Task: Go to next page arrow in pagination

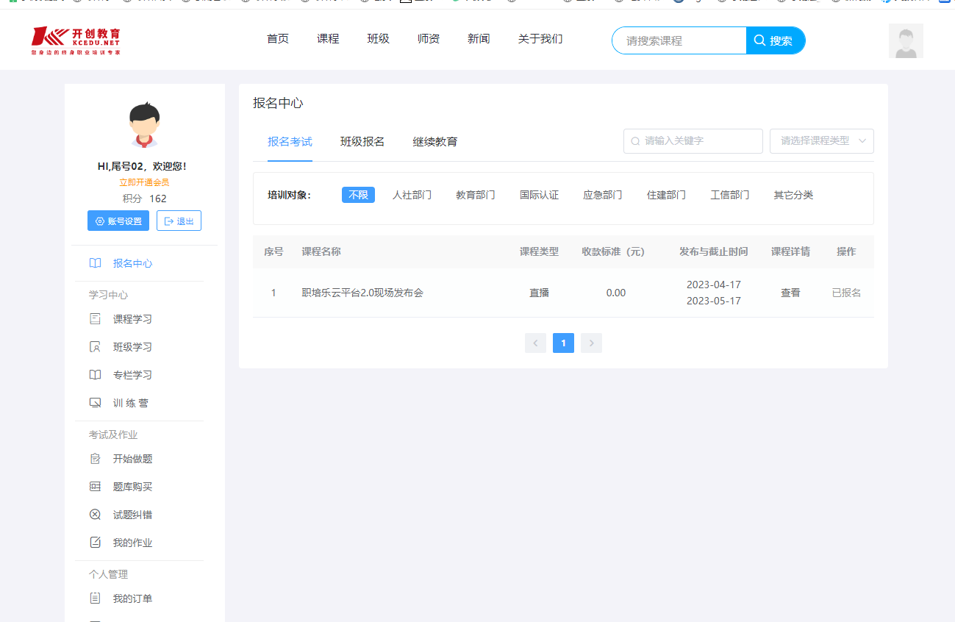Action: coord(591,343)
